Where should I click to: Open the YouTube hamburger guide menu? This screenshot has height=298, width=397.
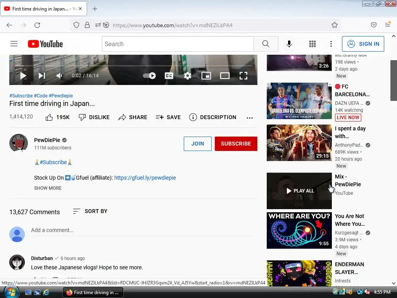tap(14, 44)
